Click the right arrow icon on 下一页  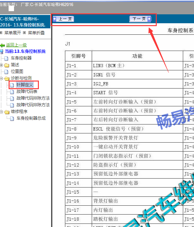[x=149, y=19]
